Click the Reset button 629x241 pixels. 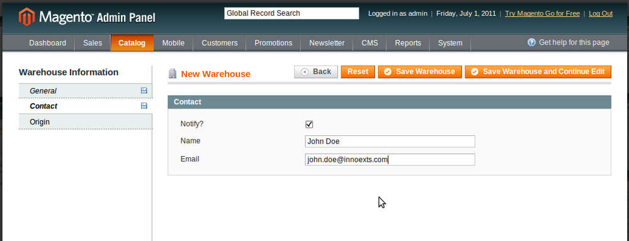tap(358, 72)
